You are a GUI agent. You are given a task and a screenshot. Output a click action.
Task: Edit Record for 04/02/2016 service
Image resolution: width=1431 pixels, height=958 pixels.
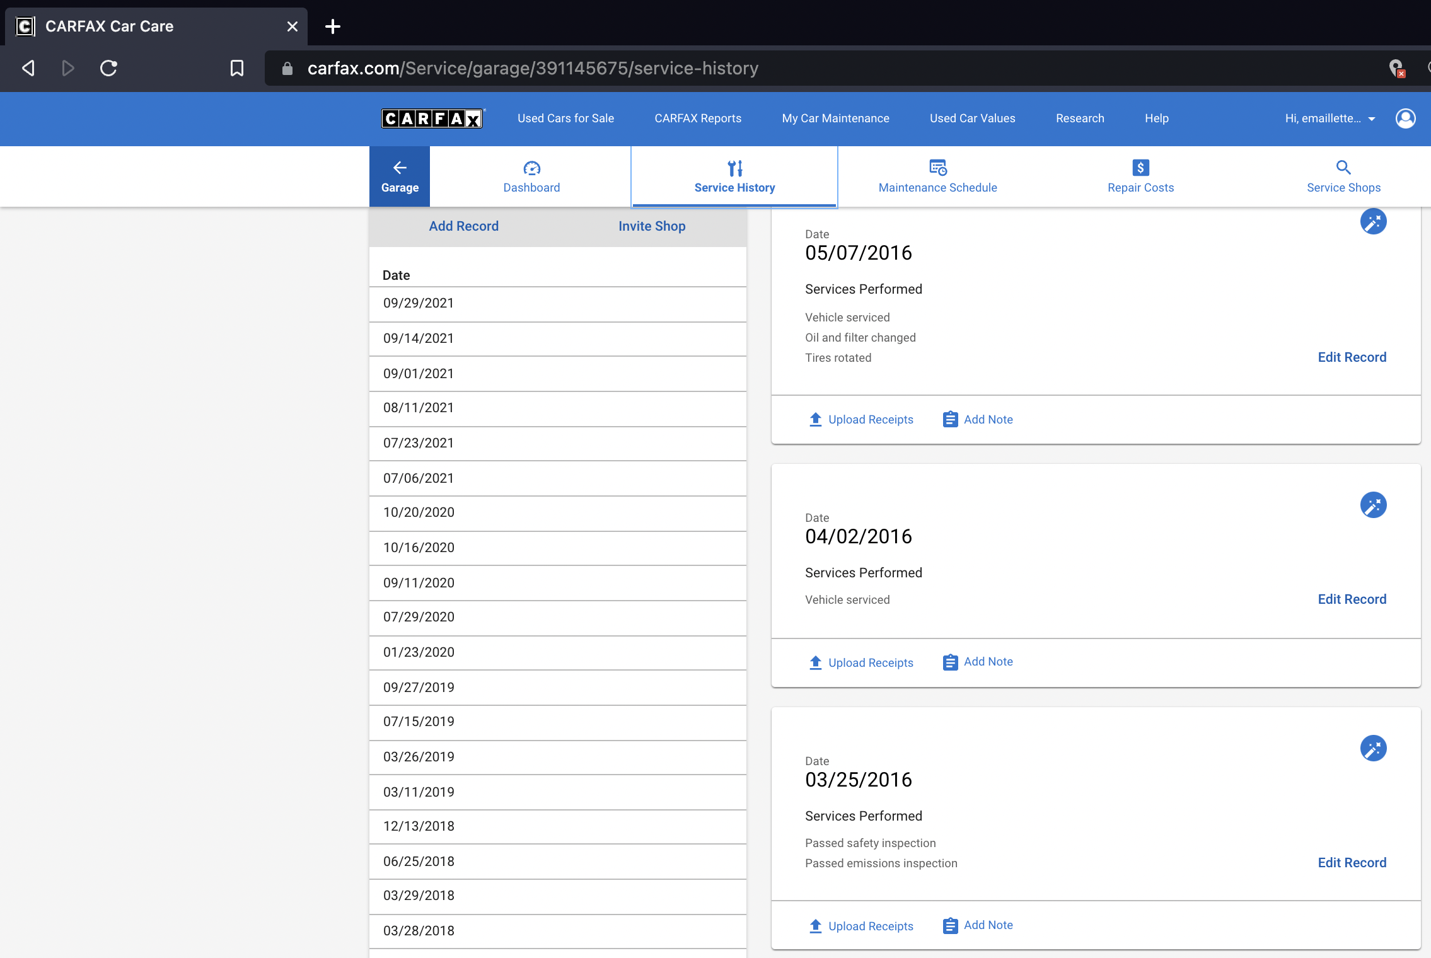tap(1352, 599)
